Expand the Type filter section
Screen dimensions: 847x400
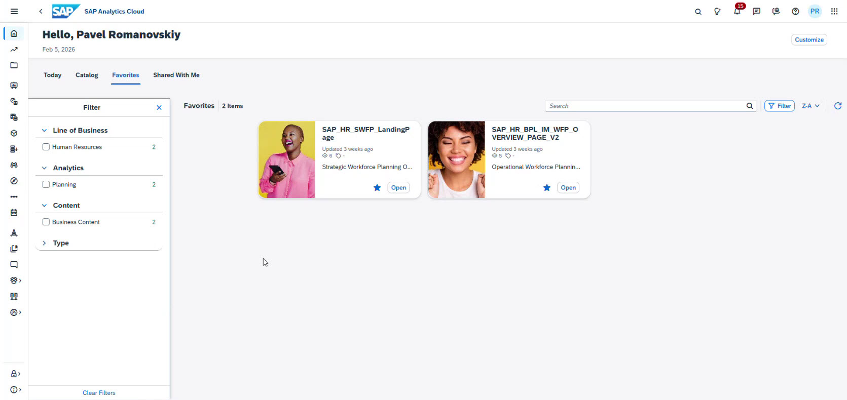[x=45, y=243]
